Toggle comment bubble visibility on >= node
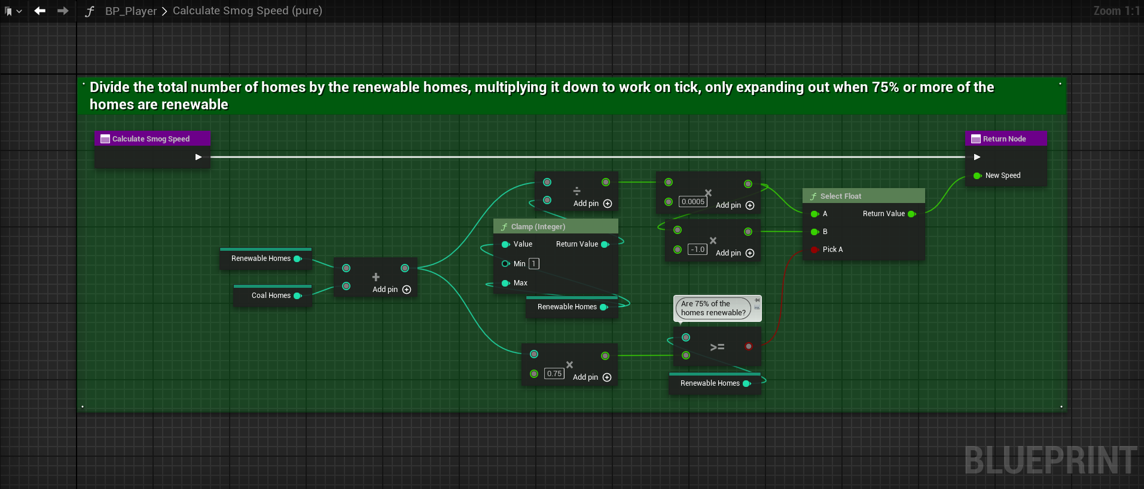1144x489 pixels. 757,308
